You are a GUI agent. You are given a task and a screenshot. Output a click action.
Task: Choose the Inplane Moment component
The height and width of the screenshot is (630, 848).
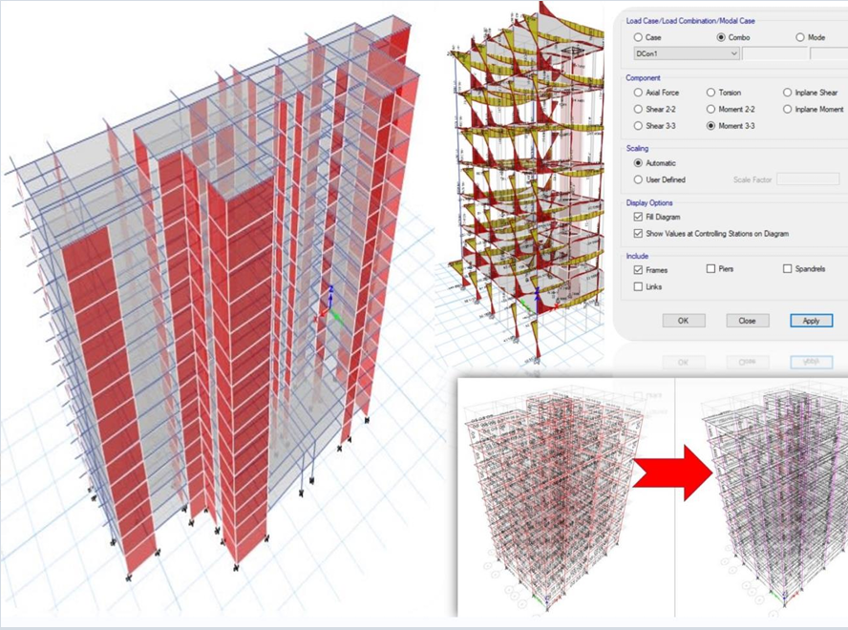(x=788, y=109)
